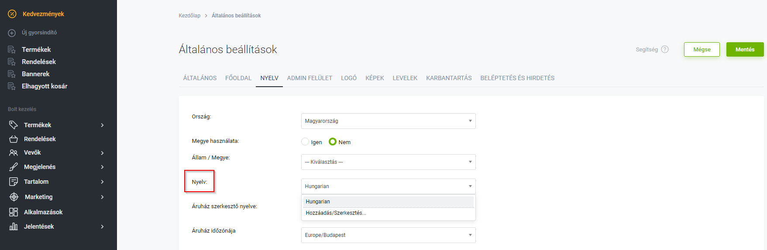Switch to the ÁLTALÁNOS tab
This screenshot has height=250, width=767.
pyautogui.click(x=200, y=78)
